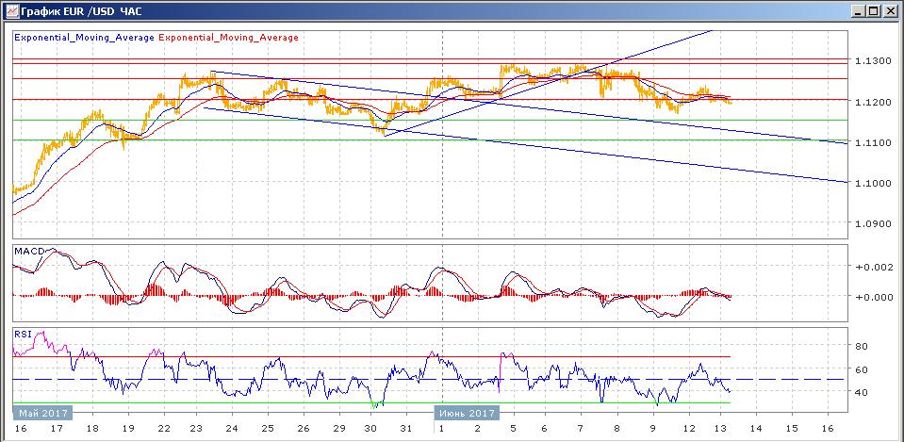Viewport: 904px width, 442px height.
Task: Click the RSI indicator panel label
Action: 22,333
